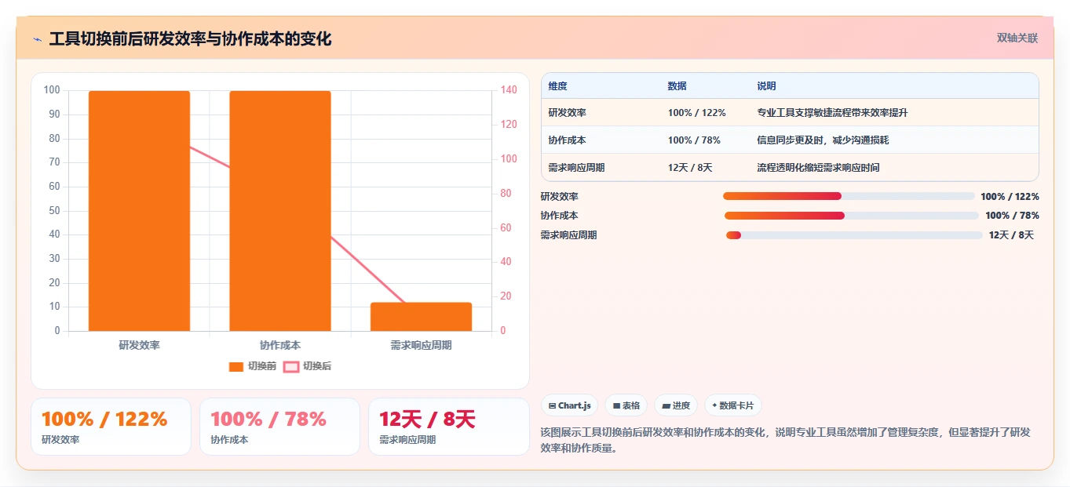The image size is (1070, 487).
Task: Click the short orange bar above 需求响应周期
Action: coord(422,317)
